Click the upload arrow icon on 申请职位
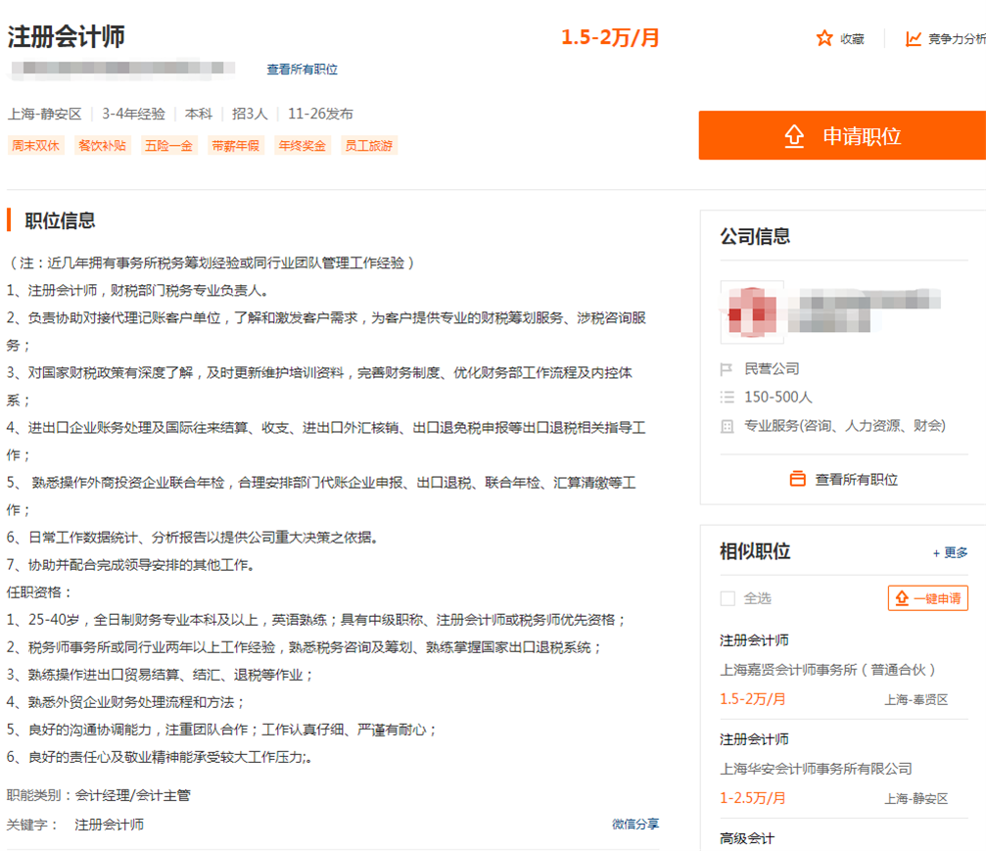This screenshot has height=851, width=986. point(794,136)
